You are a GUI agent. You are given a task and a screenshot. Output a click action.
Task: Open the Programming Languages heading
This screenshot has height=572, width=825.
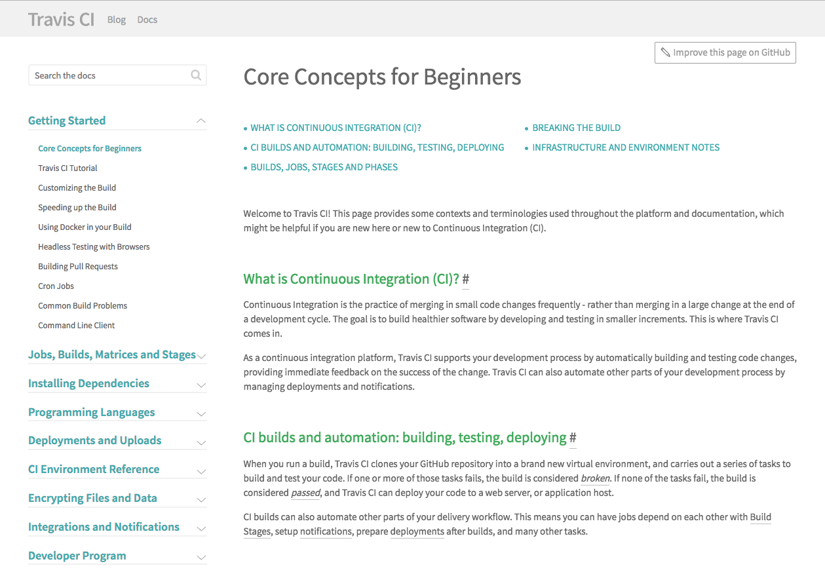[x=92, y=412]
